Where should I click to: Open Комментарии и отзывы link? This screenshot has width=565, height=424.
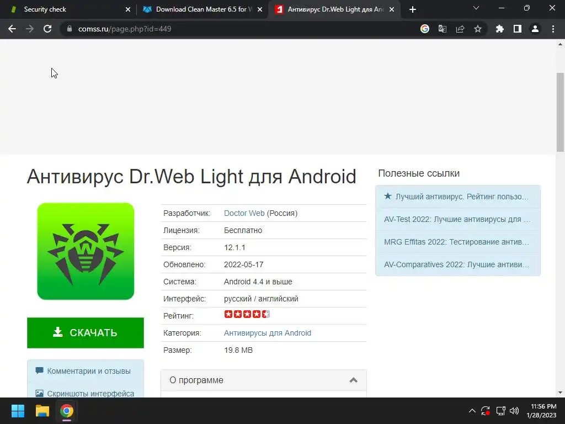(x=89, y=371)
